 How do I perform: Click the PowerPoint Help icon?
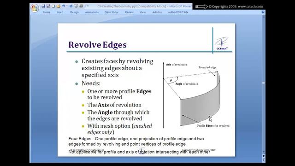tap(263, 12)
